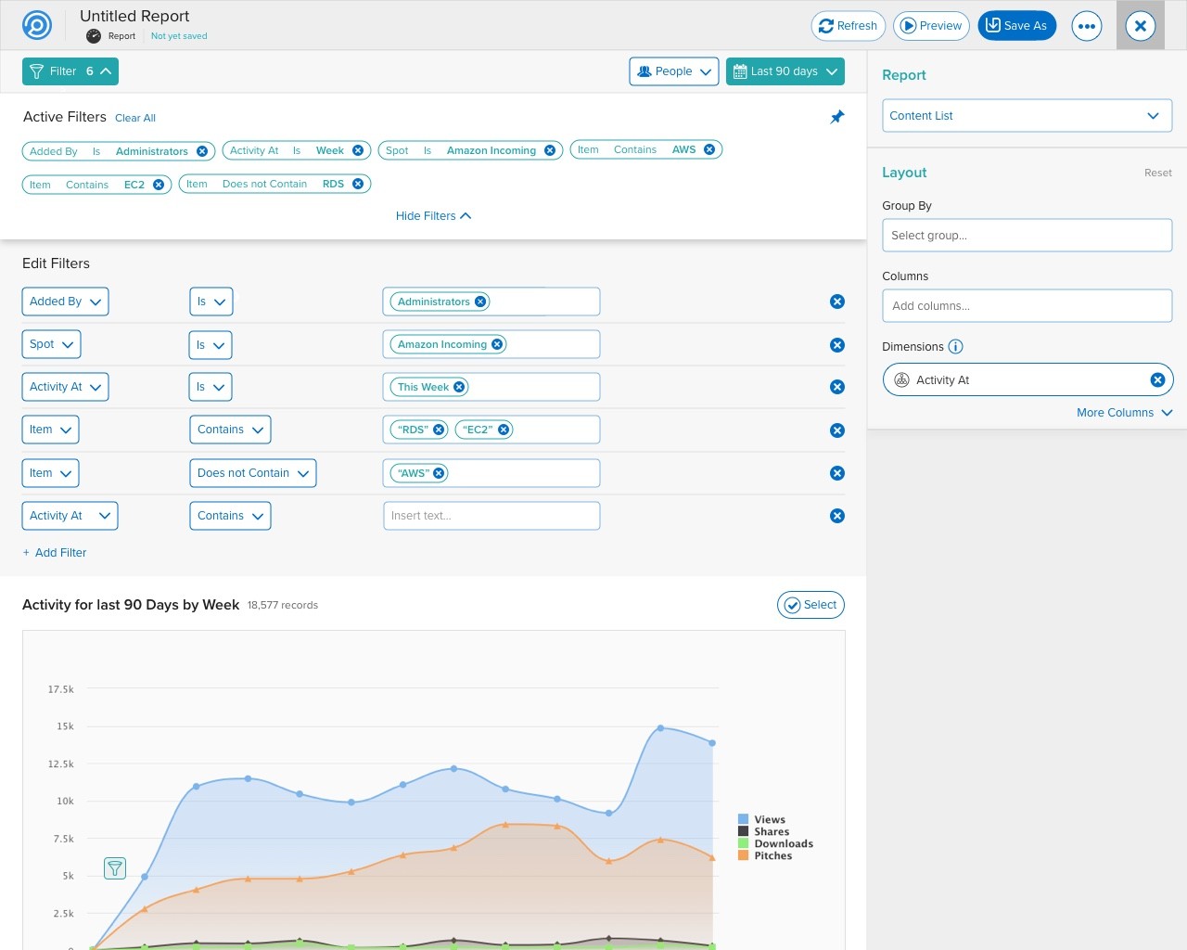Expand More Columns options
The image size is (1187, 950).
(x=1124, y=413)
